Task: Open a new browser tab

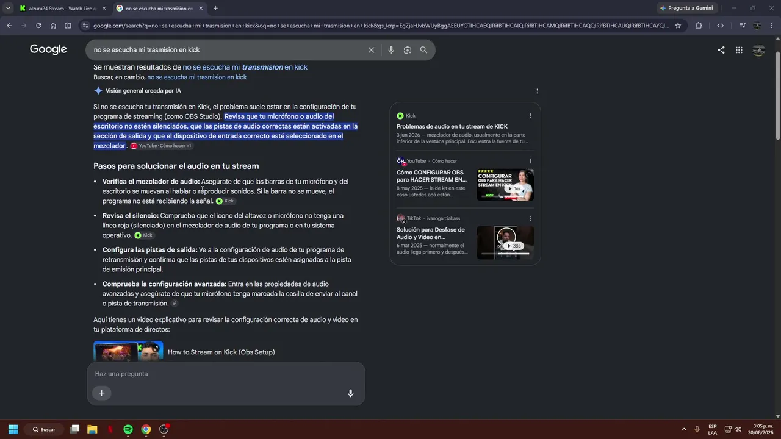Action: (215, 9)
